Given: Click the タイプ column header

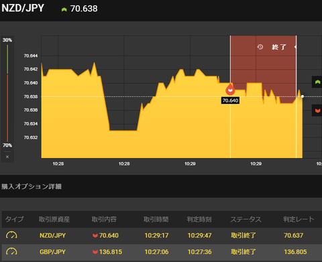Looking at the screenshot, I should (14, 219).
